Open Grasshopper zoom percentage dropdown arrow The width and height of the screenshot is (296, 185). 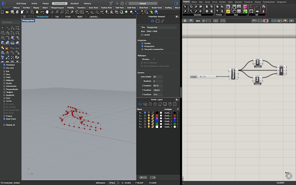click(203, 21)
